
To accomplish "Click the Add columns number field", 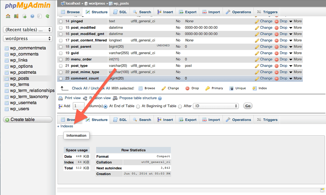I will (79, 106).
